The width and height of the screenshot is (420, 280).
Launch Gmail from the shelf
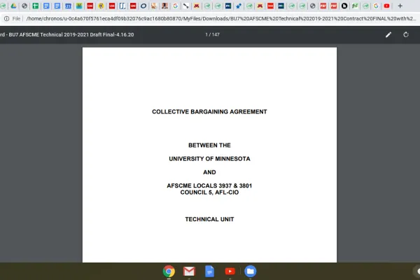189,271
